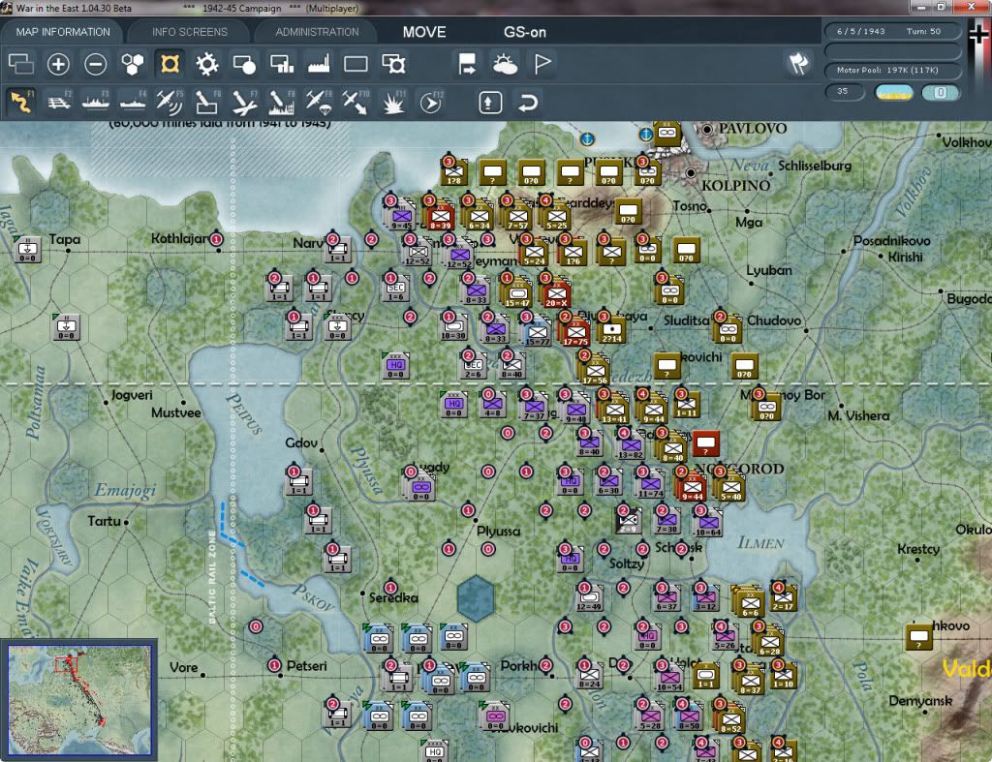Select the airbase unit near Tapa
The width and height of the screenshot is (992, 762).
click(x=28, y=251)
